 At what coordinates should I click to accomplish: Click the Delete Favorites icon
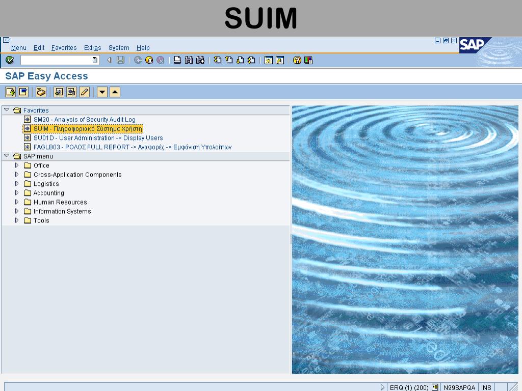71,92
